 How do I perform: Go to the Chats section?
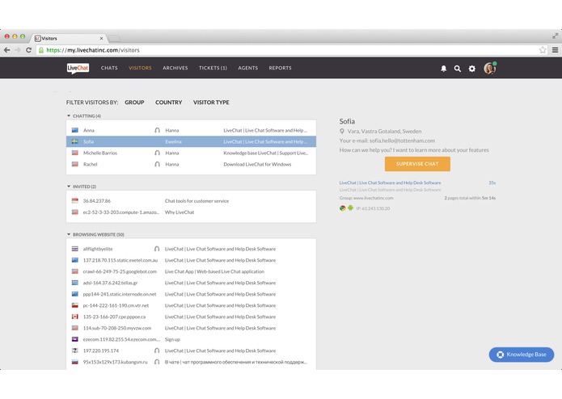[109, 68]
